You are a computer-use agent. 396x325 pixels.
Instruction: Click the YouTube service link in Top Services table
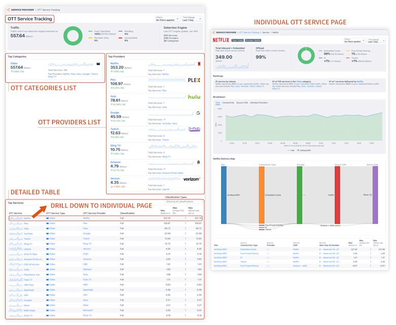click(28, 233)
